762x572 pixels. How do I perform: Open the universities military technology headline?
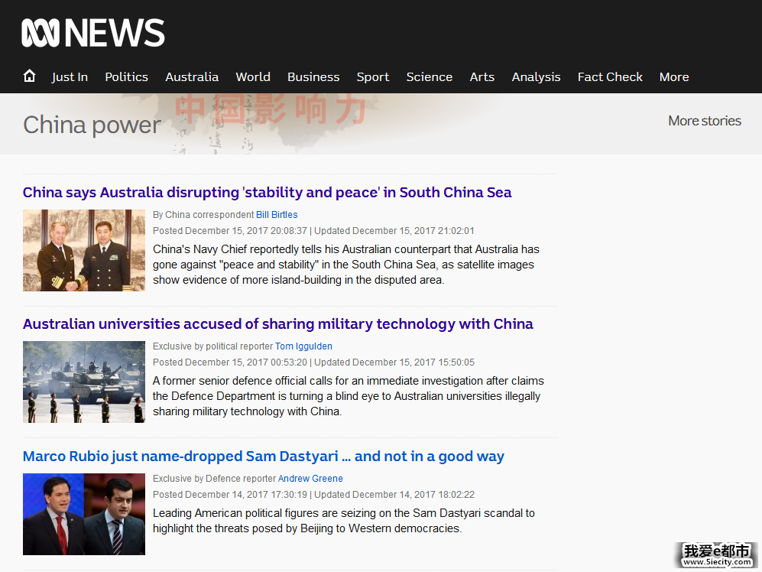click(x=278, y=324)
